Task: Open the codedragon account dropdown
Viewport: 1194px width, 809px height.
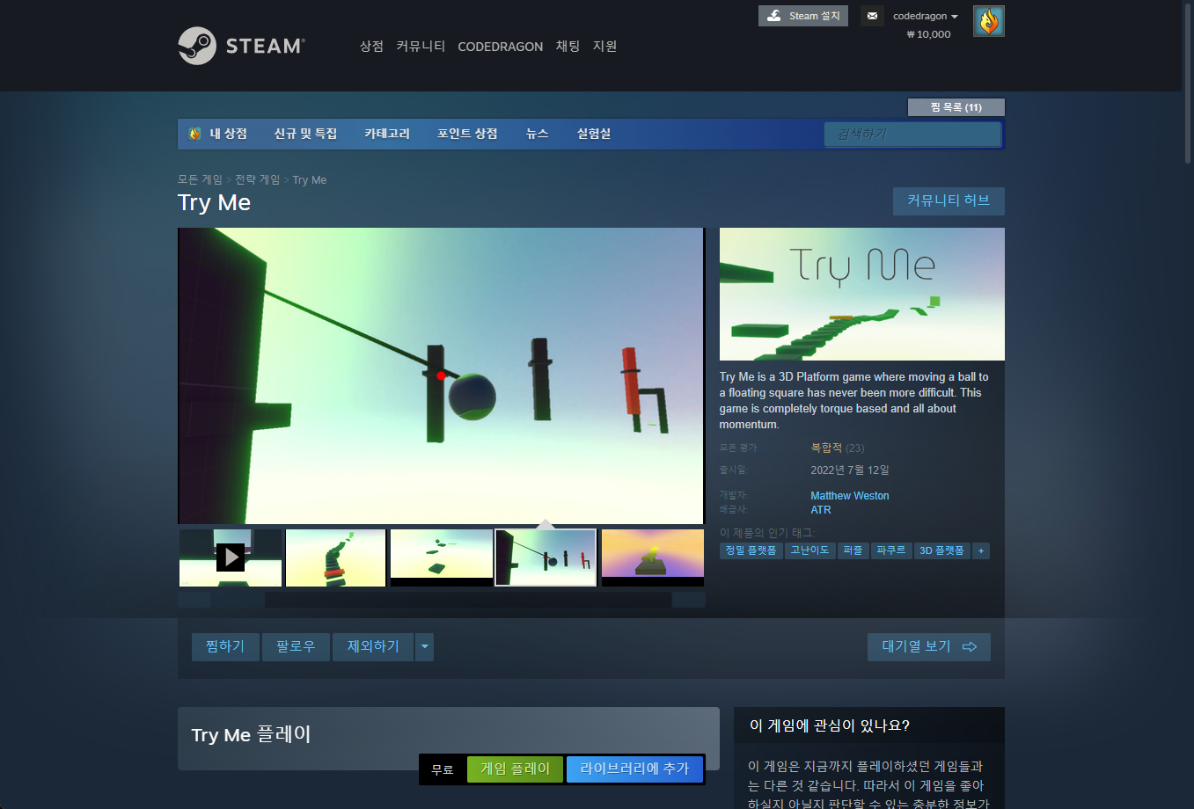Action: (x=926, y=16)
